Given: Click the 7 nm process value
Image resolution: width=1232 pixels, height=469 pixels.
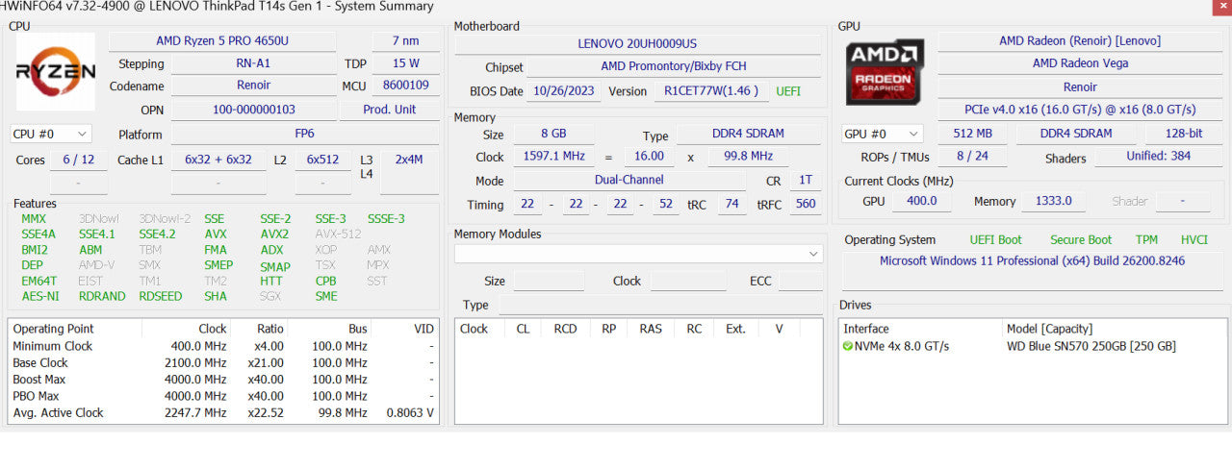Looking at the screenshot, I should click(x=405, y=41).
